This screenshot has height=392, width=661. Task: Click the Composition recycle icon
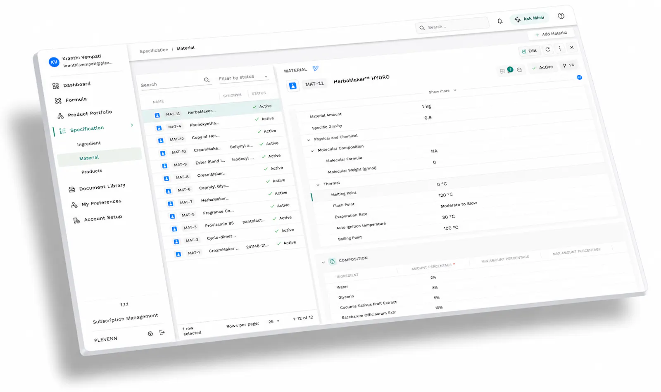(x=332, y=261)
